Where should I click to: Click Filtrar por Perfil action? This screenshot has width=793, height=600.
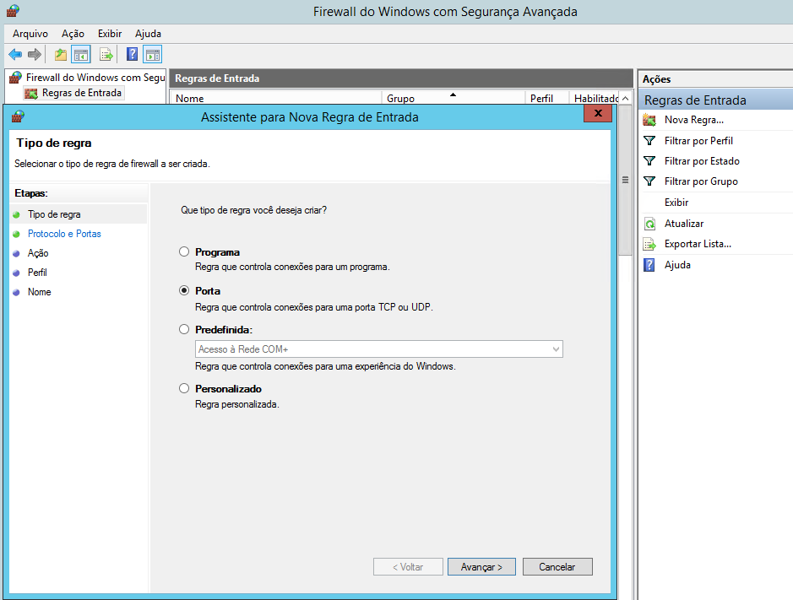pyautogui.click(x=698, y=141)
